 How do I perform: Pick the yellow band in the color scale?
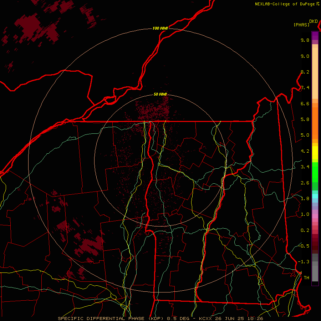315,153
